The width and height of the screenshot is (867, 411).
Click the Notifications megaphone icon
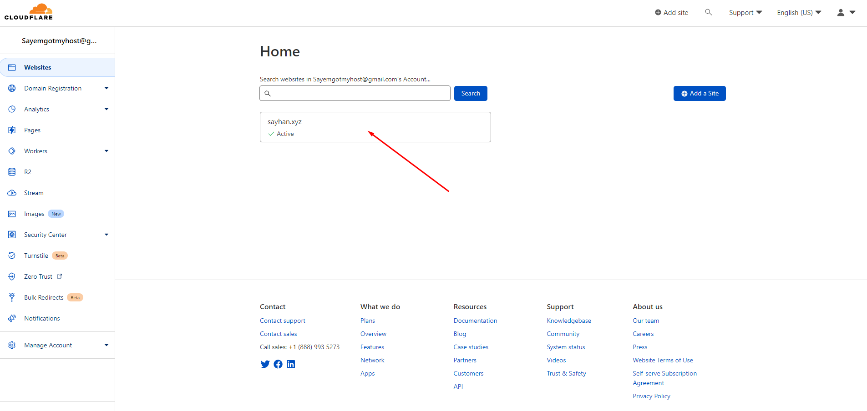[12, 318]
